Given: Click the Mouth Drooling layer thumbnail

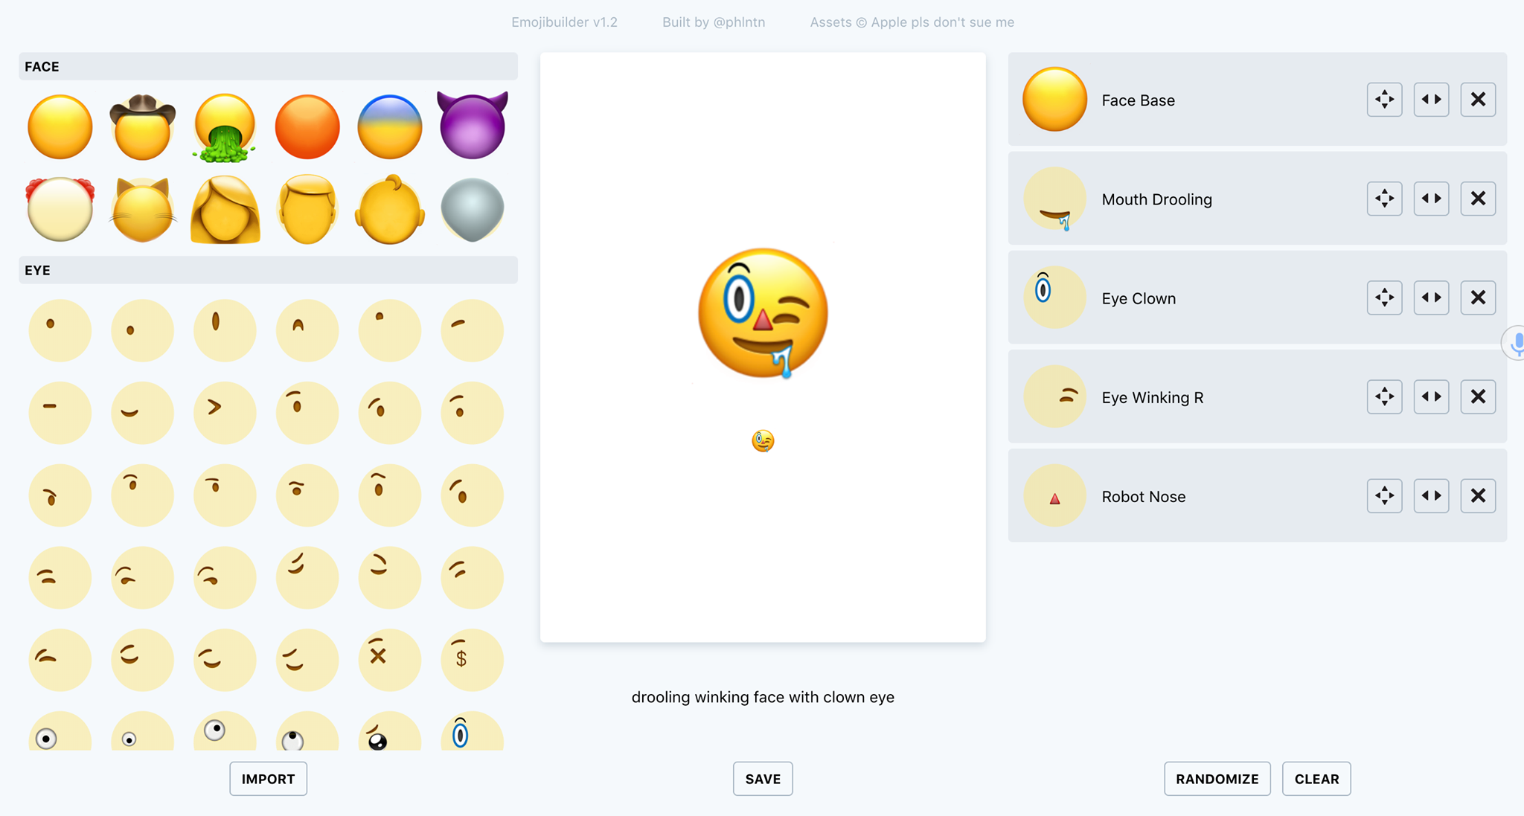Looking at the screenshot, I should 1054,199.
